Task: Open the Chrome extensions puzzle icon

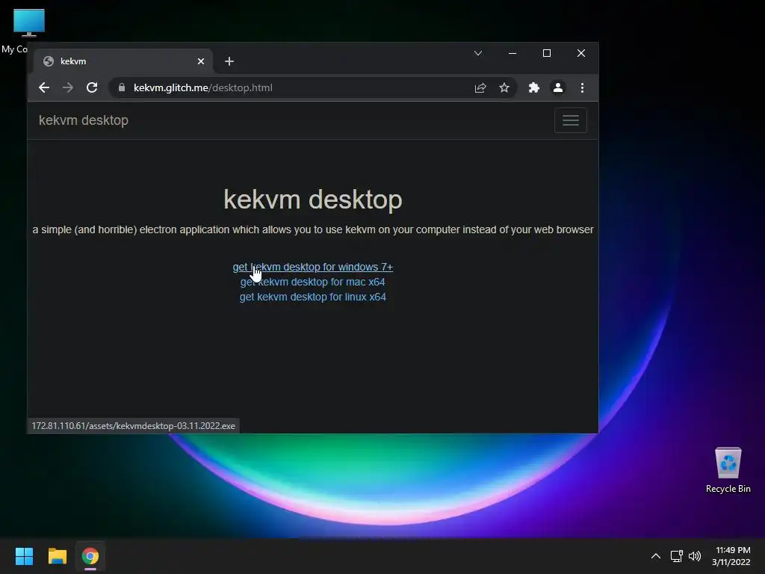Action: coord(533,88)
